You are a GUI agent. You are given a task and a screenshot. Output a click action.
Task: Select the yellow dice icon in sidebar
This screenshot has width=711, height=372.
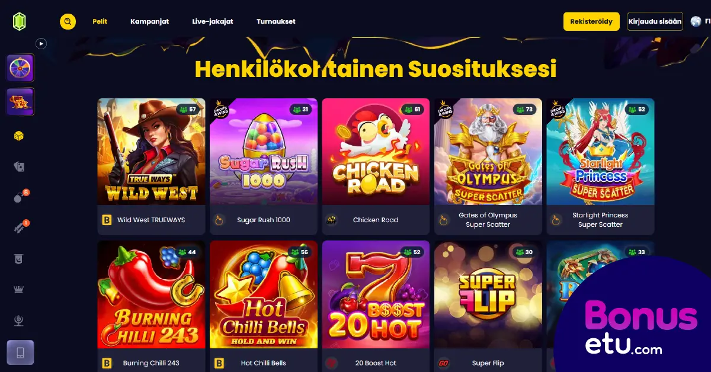[19, 136]
